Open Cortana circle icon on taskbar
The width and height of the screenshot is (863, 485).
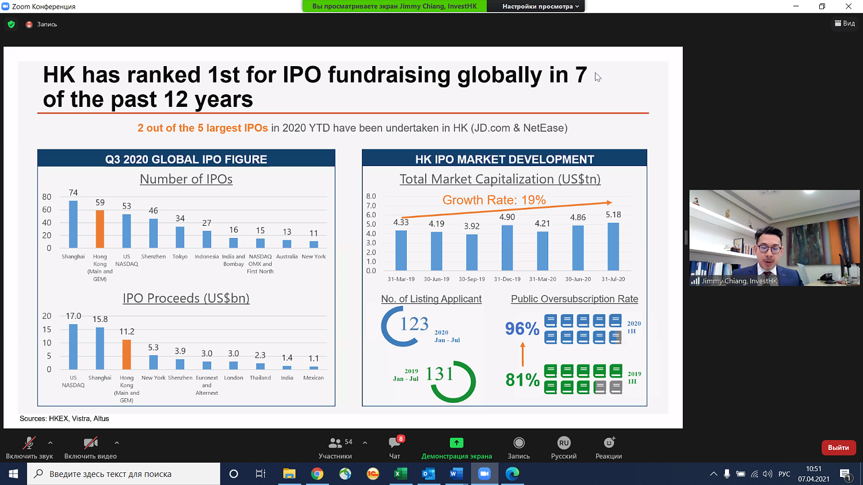[234, 474]
